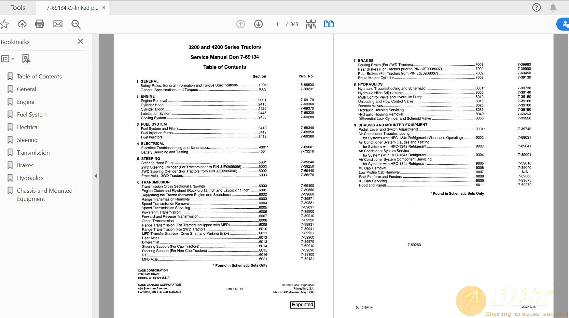Toggle two-page view mode
The width and height of the screenshot is (569, 318).
coord(329,24)
